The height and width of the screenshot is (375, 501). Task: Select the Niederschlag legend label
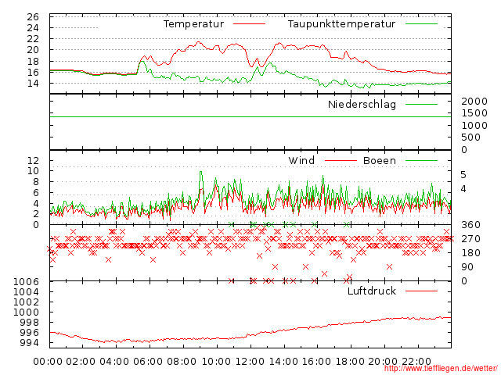[362, 105]
